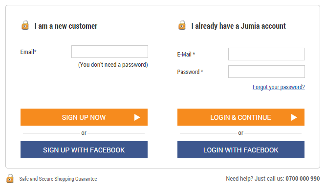Viewport: 326px width, 187px height.
Task: Click the Safe and Secure Shopping Guarantee text
Action: tap(58, 179)
